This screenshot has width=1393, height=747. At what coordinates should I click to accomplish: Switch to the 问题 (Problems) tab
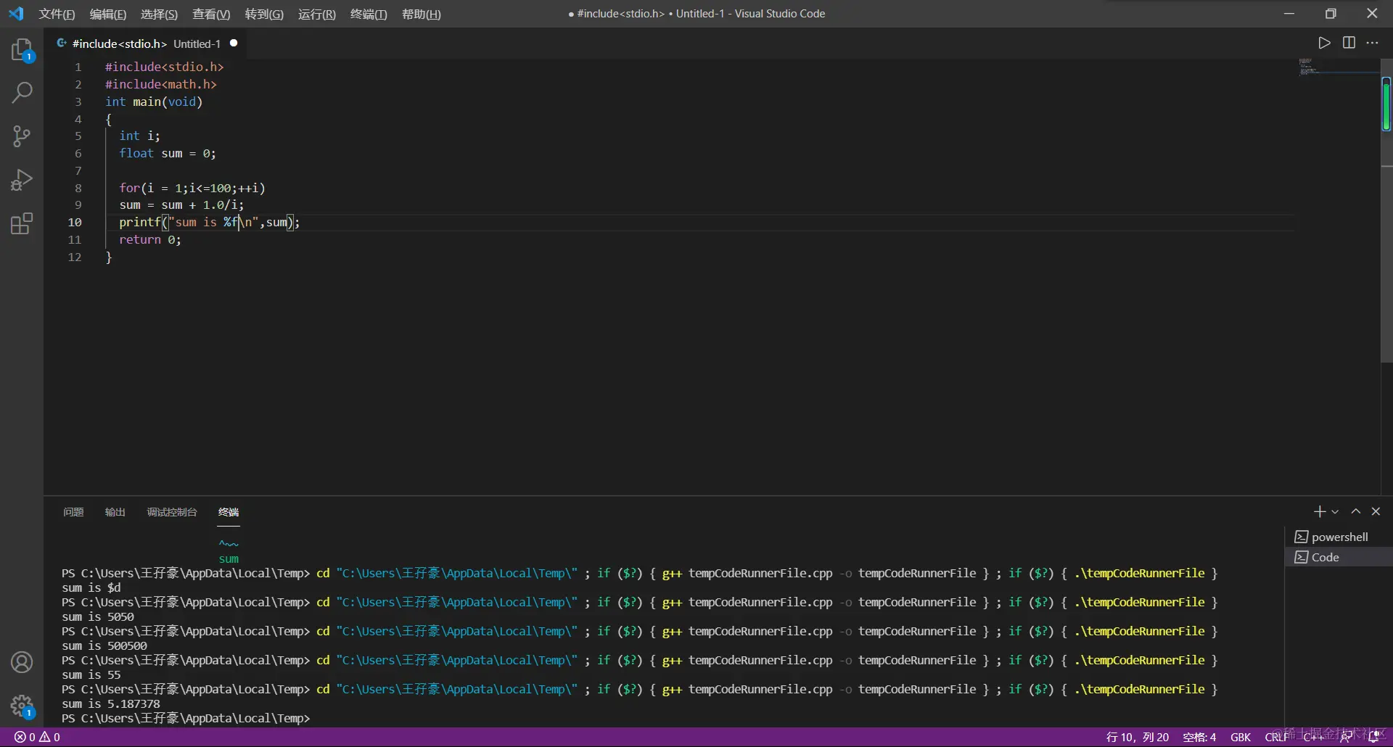[73, 512]
